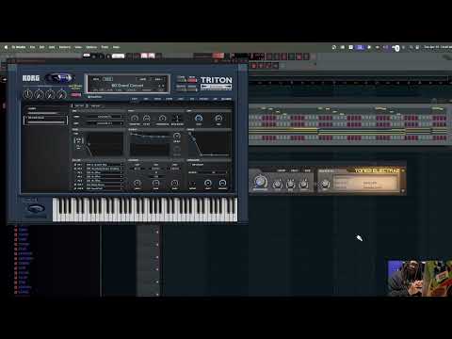Click the clock in the macOS menu bar
Screen dimensions: 452x339
(438, 47)
